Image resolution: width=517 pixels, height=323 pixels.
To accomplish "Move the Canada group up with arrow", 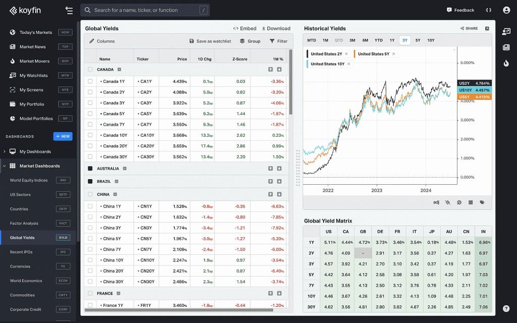I will click(x=271, y=70).
